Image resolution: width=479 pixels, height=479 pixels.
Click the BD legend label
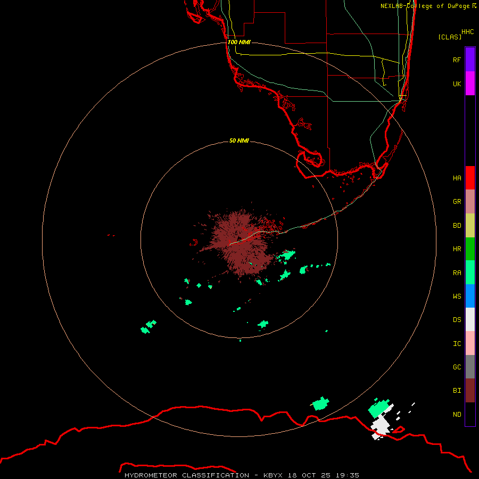point(457,226)
